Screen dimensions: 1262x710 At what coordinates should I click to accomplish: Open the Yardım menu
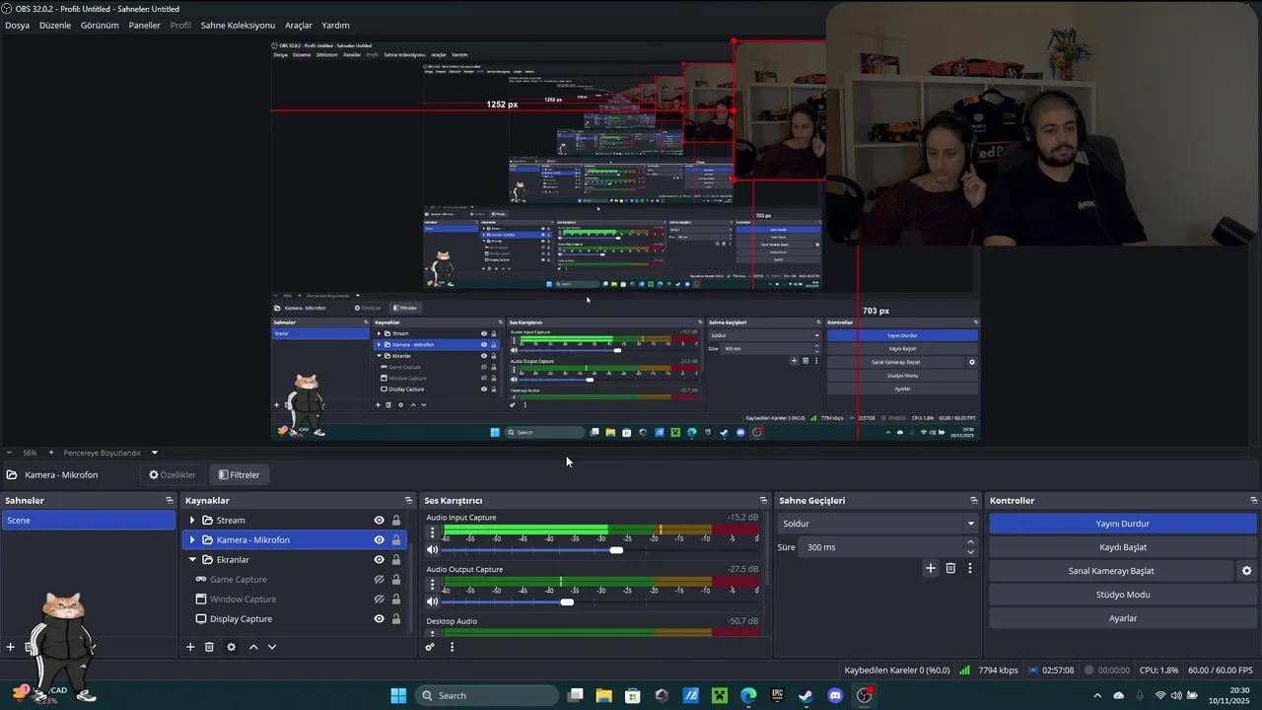[x=335, y=25]
